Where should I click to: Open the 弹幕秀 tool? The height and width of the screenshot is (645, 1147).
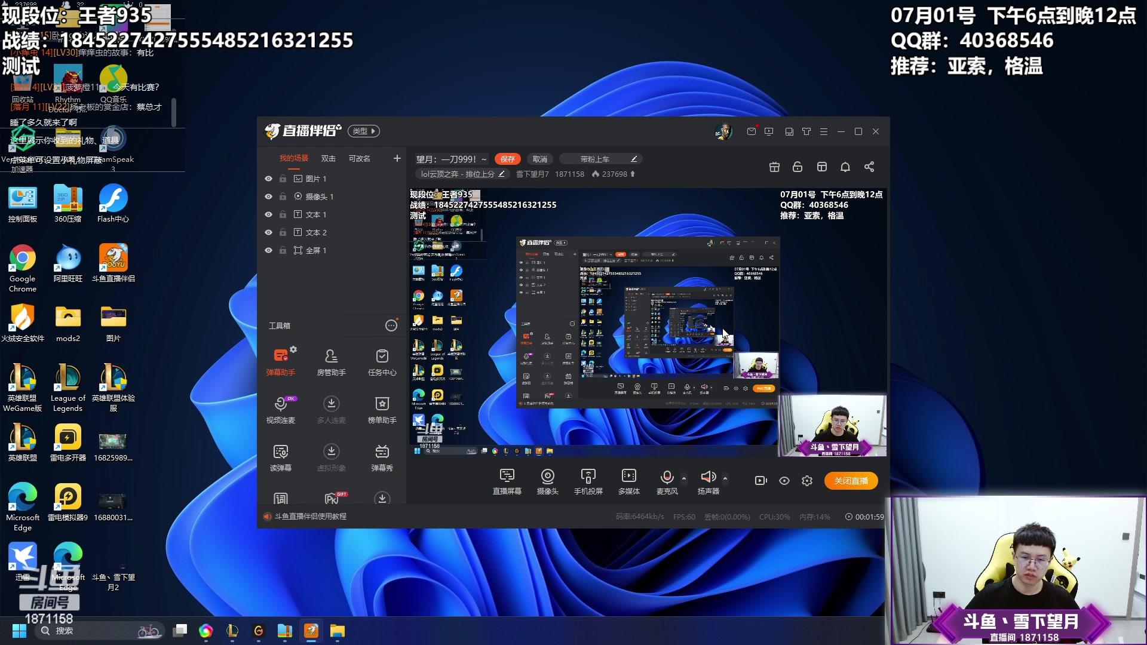(x=382, y=457)
